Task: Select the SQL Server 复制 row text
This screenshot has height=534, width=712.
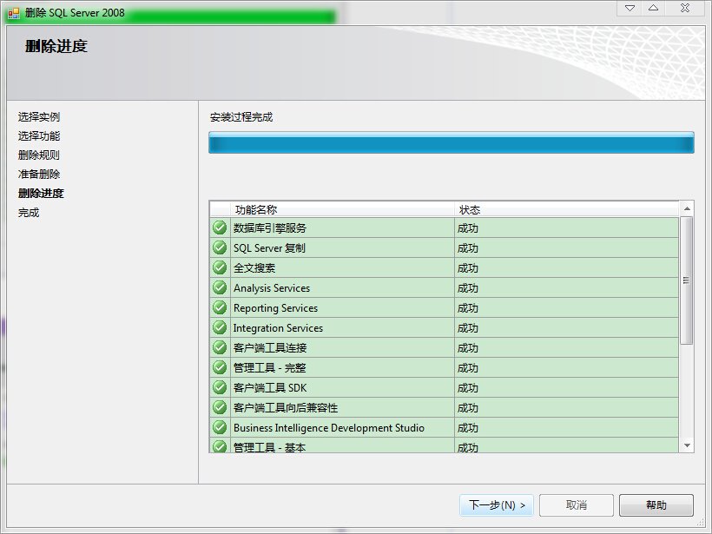Action: point(269,248)
